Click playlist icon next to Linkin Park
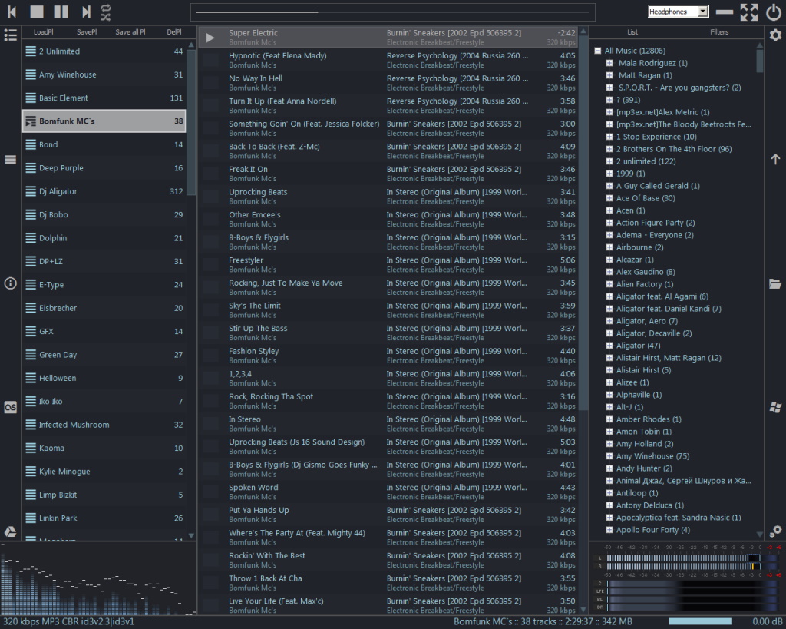The image size is (786, 629). tap(31, 518)
